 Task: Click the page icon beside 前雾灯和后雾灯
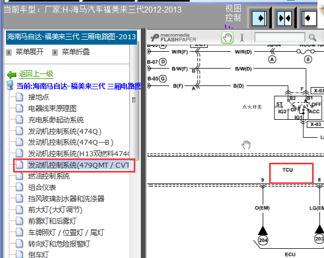(x=20, y=221)
